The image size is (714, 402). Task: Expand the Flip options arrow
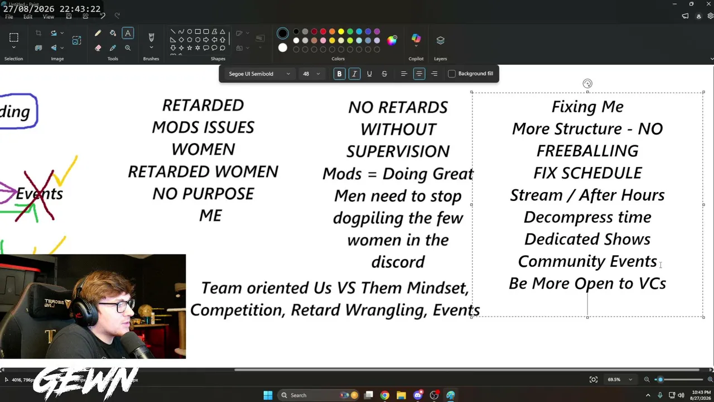click(x=61, y=48)
